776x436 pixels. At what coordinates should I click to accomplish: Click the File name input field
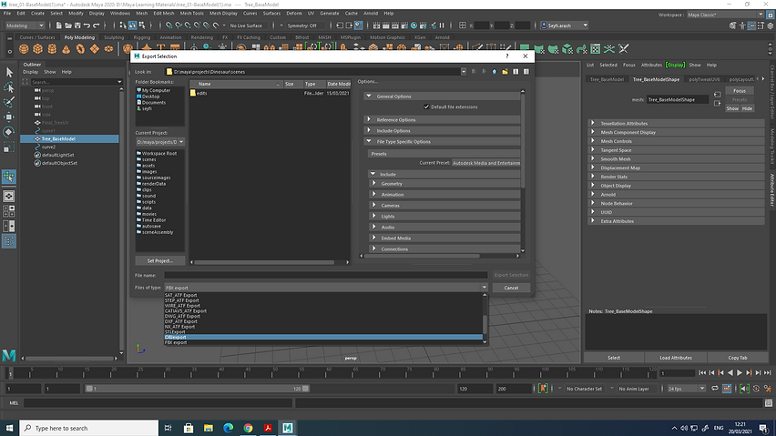pos(326,275)
